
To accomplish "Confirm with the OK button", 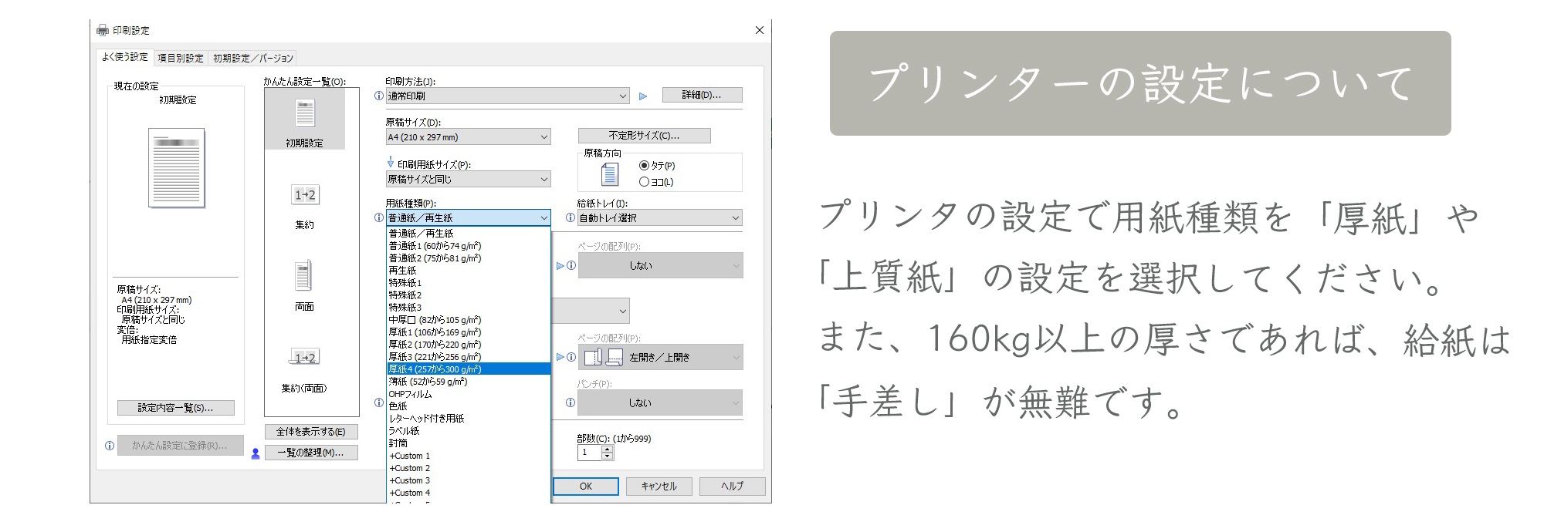I will [x=585, y=487].
